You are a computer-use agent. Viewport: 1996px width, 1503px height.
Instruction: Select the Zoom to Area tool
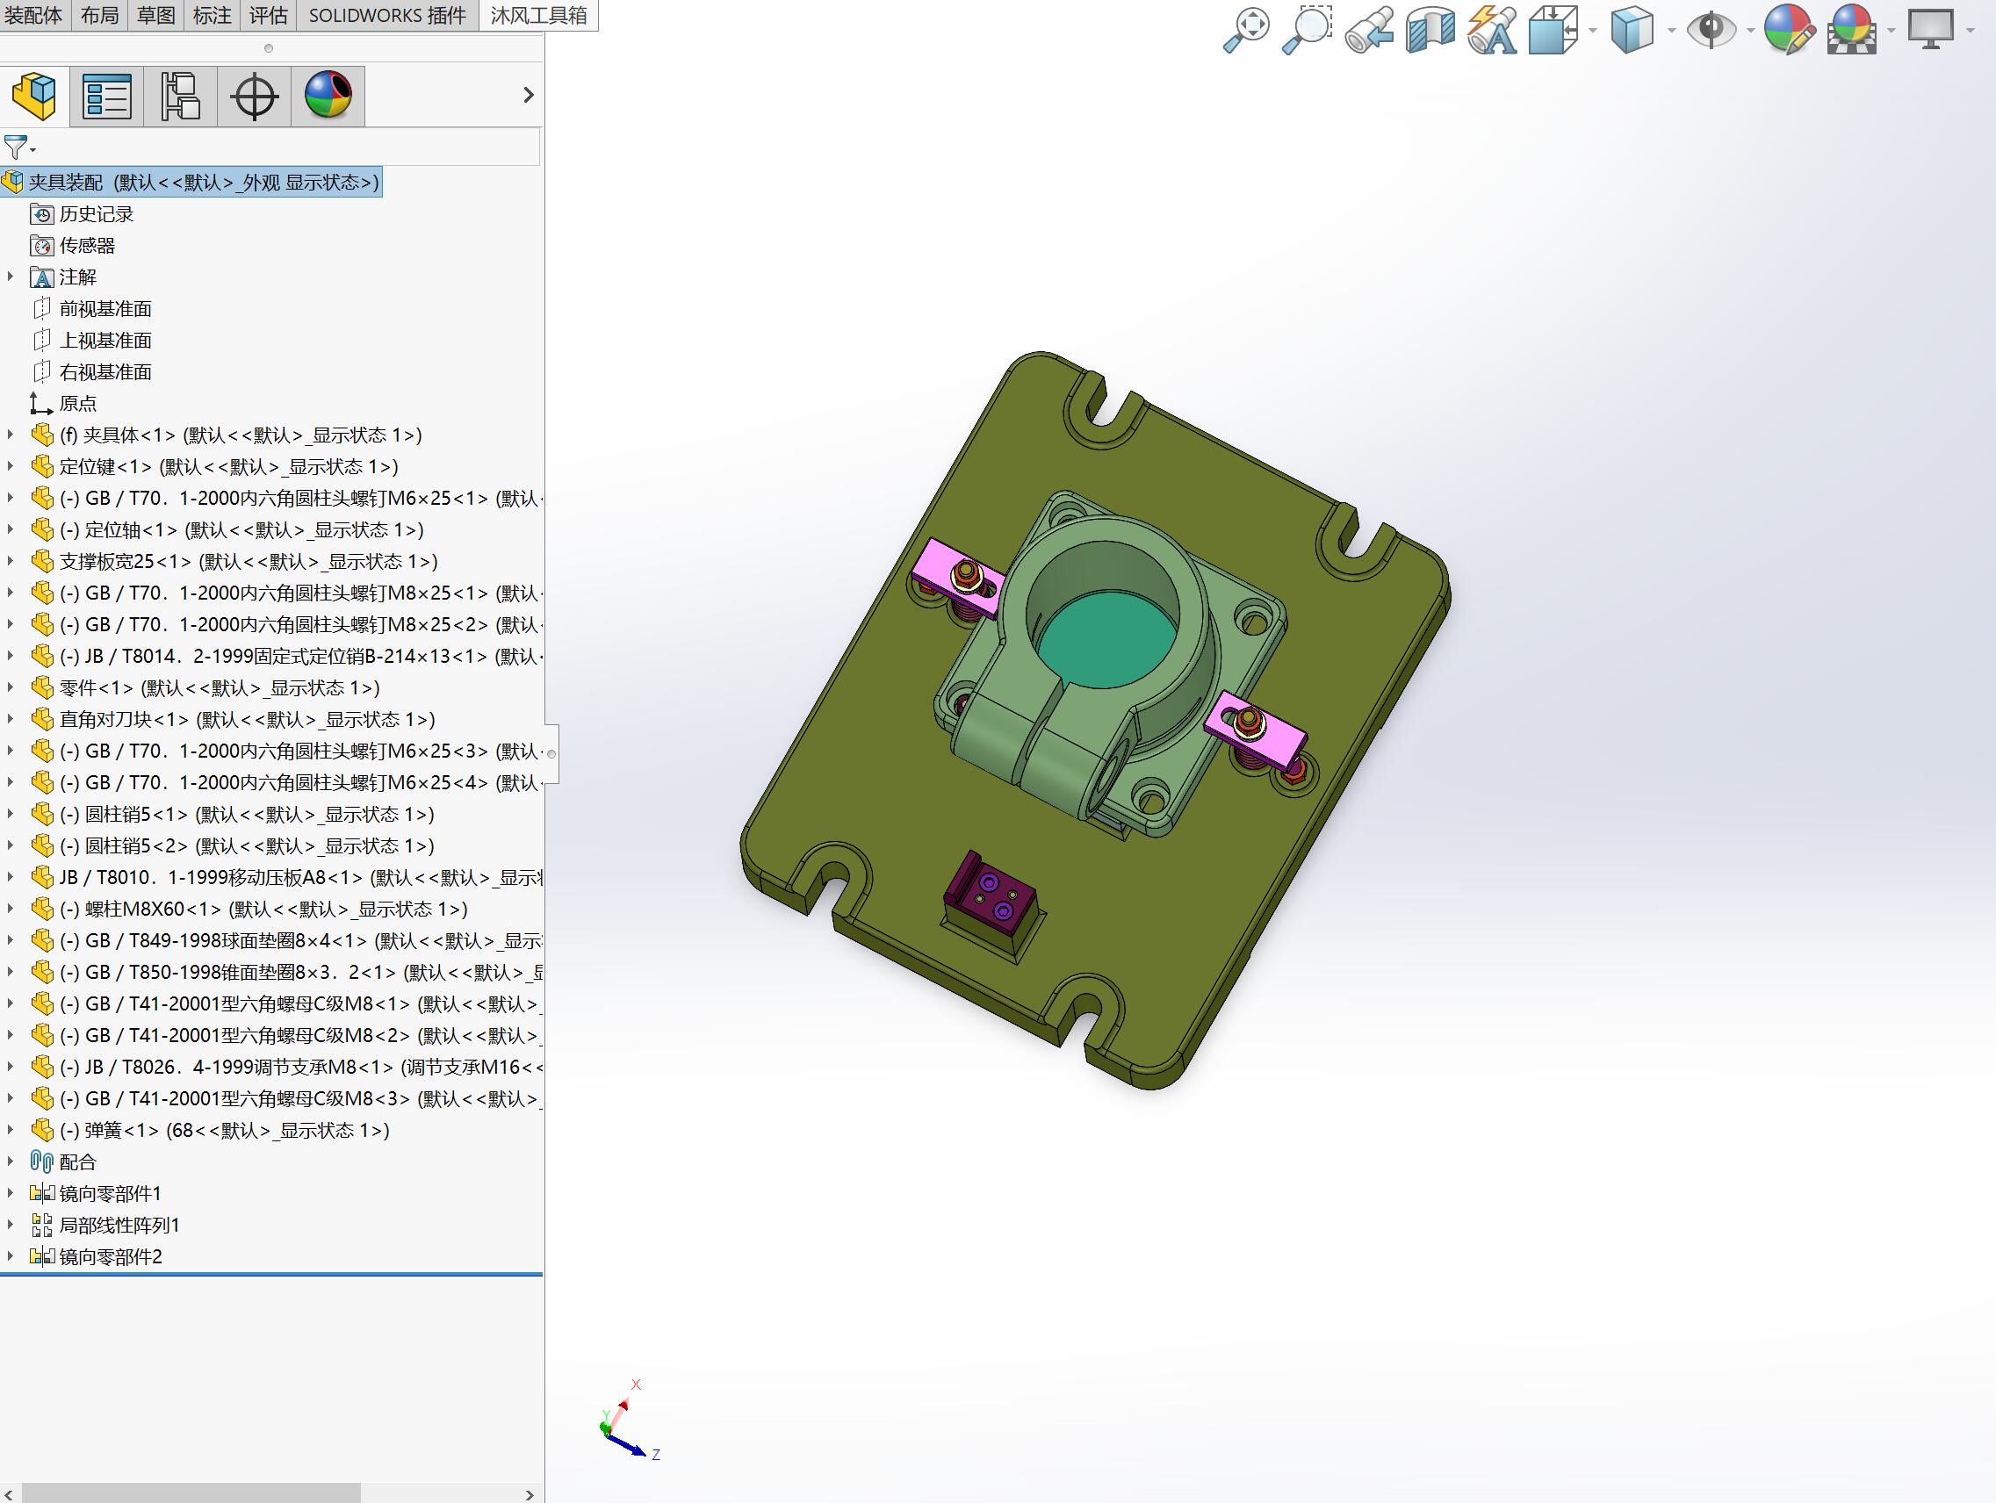[1308, 30]
